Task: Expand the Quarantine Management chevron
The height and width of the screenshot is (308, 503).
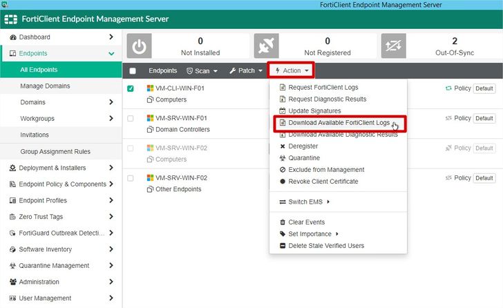Action: 111,265
